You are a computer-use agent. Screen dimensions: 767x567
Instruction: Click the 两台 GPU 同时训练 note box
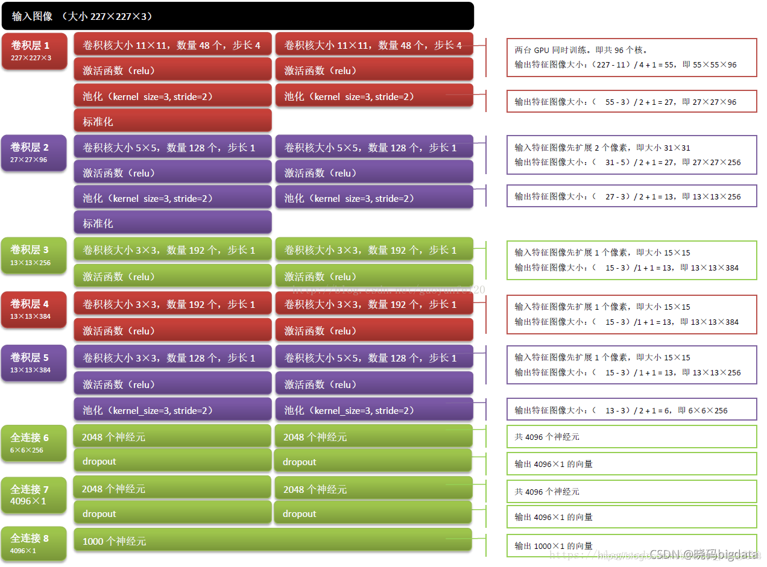(x=631, y=58)
